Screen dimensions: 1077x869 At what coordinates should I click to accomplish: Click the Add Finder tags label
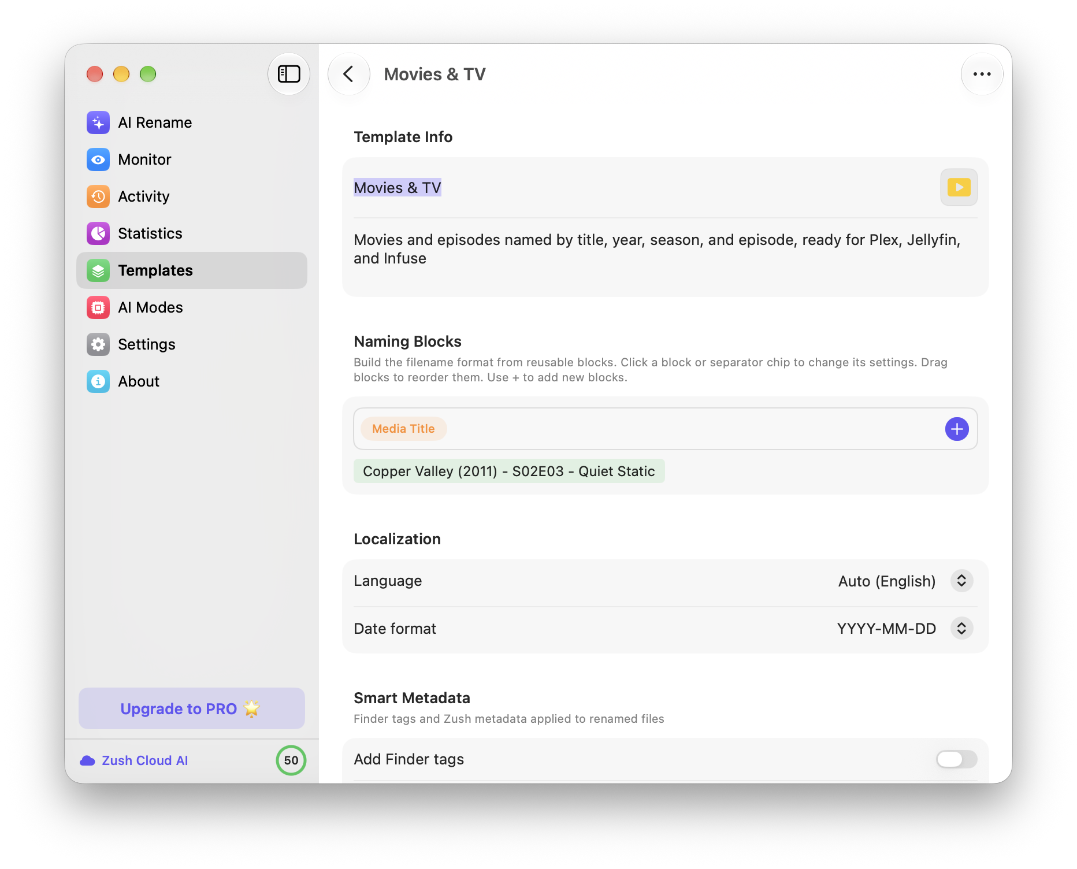(x=408, y=759)
